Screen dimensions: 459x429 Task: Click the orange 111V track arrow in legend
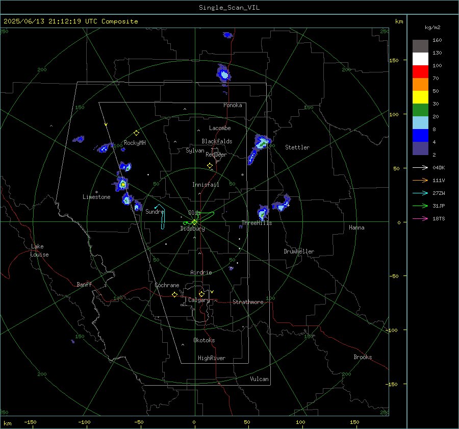tap(420, 181)
